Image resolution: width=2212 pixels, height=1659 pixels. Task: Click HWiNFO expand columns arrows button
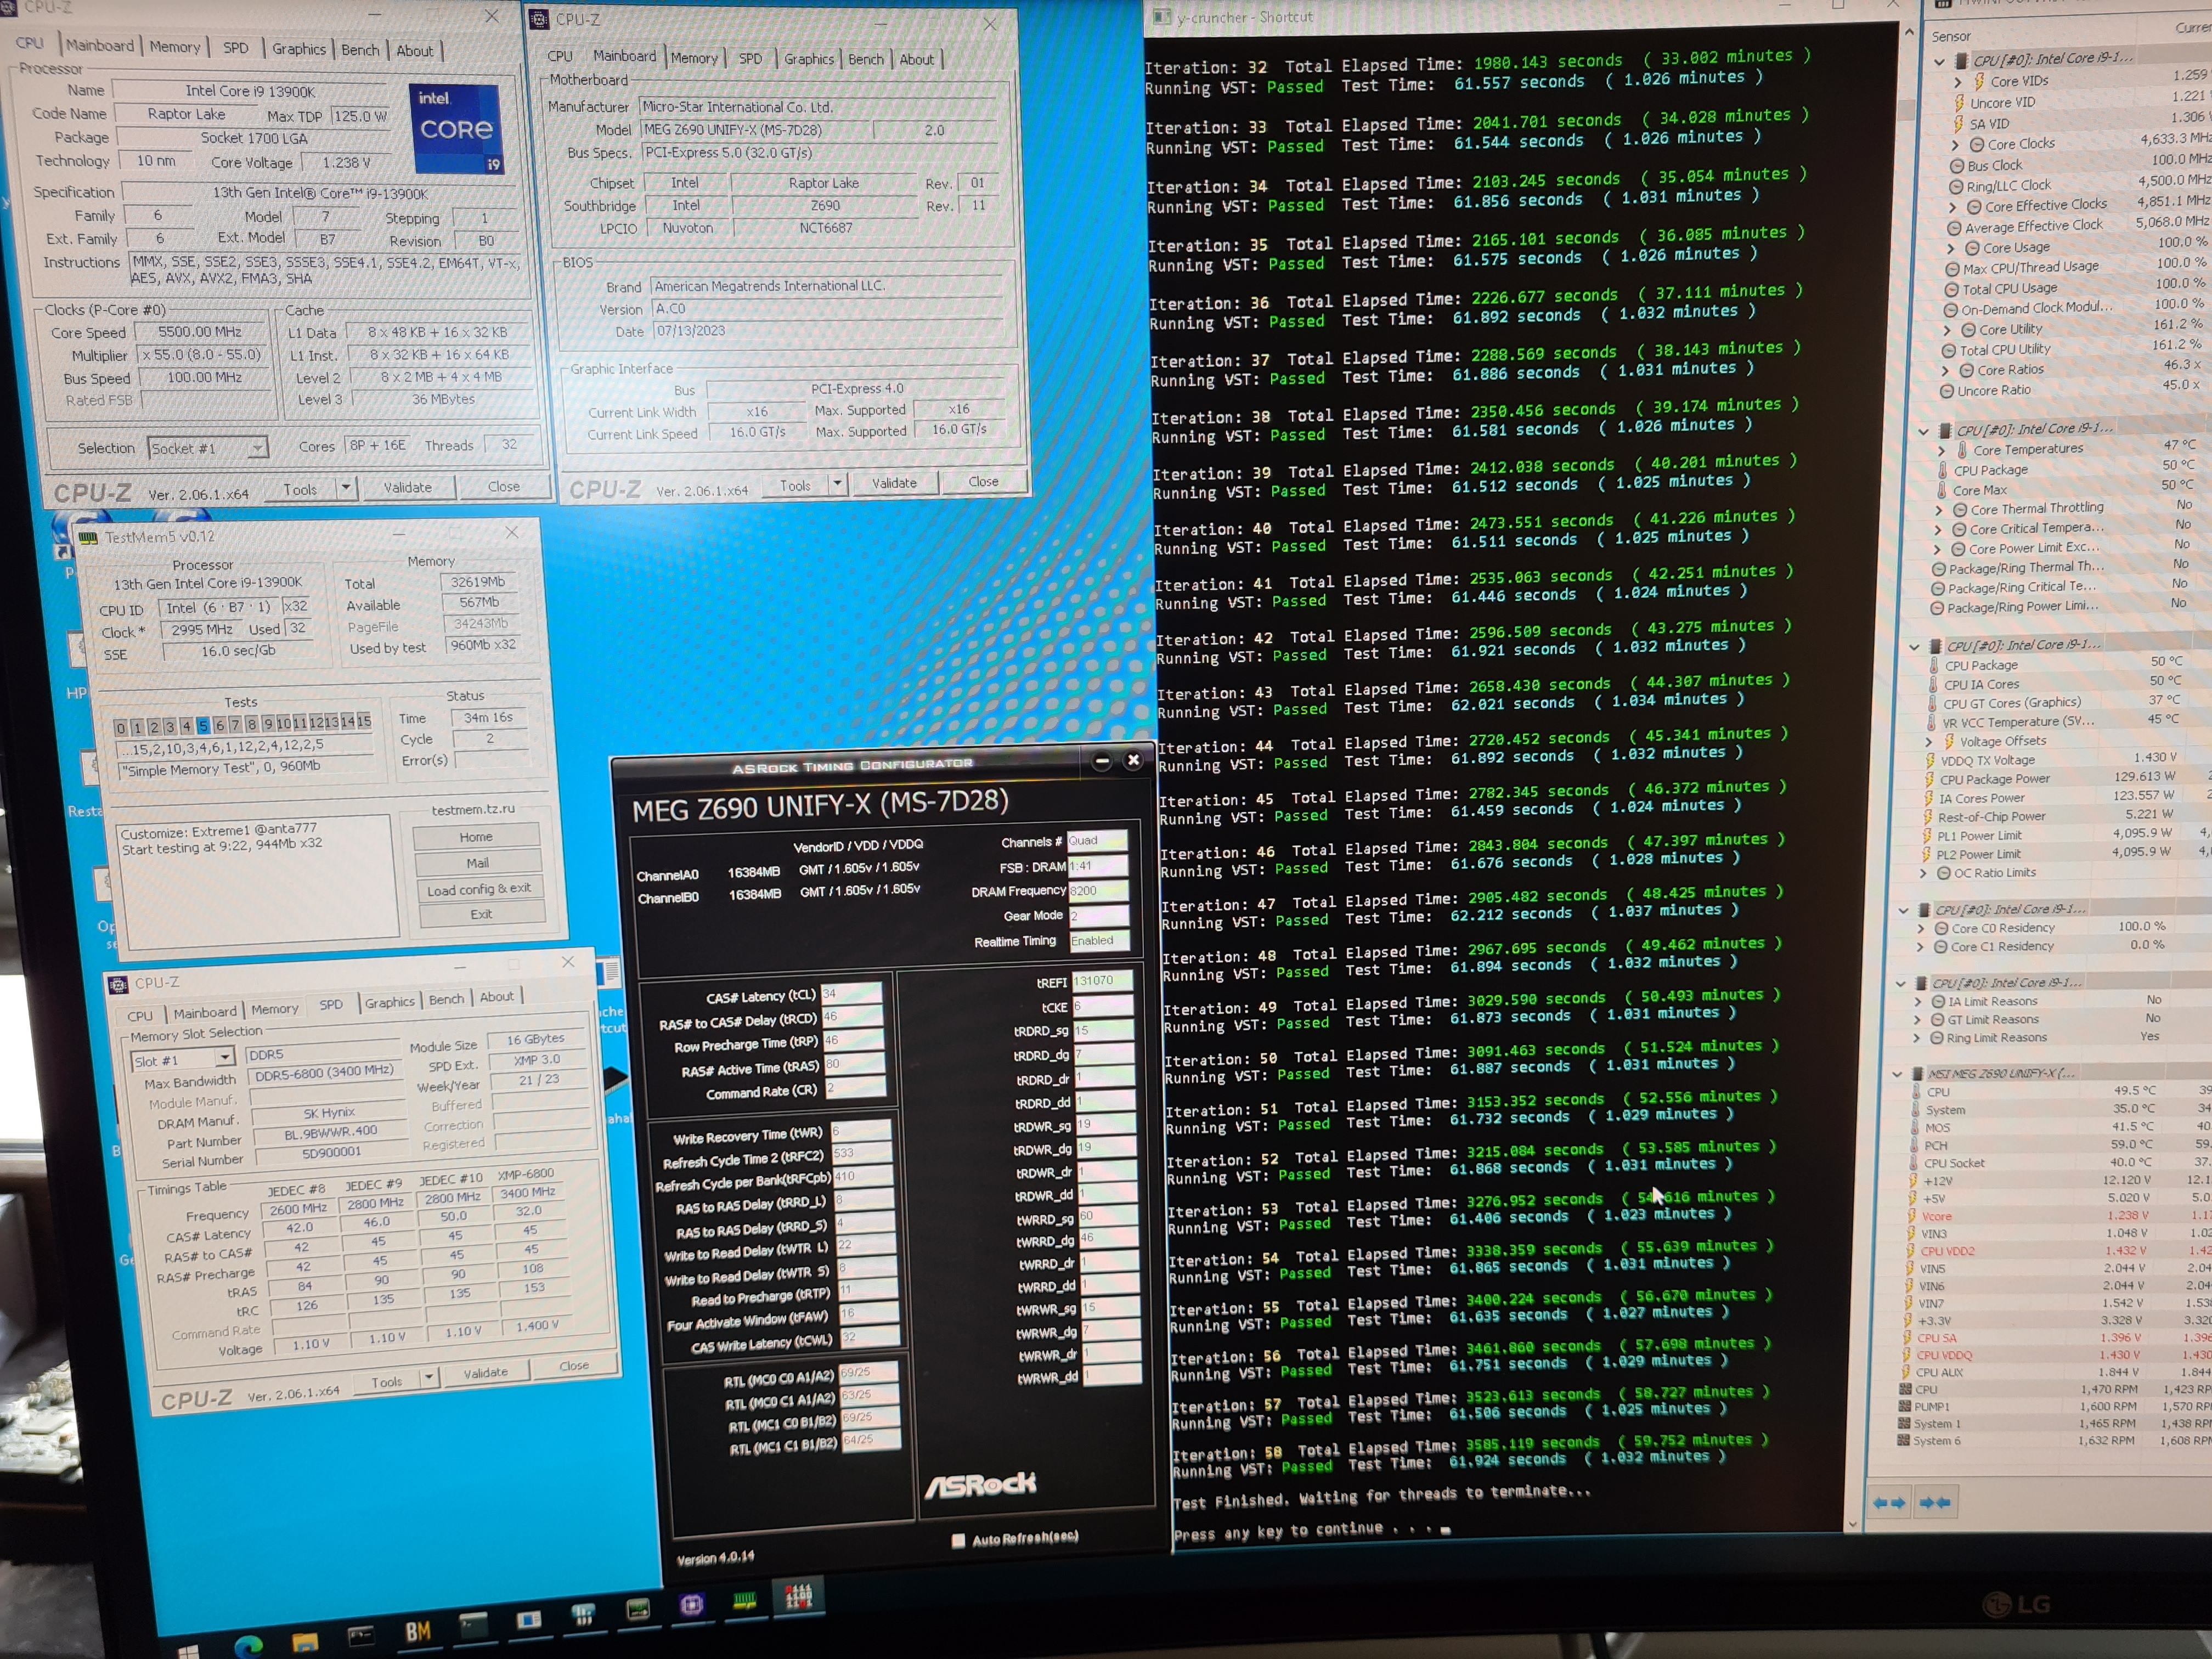pos(1889,1502)
